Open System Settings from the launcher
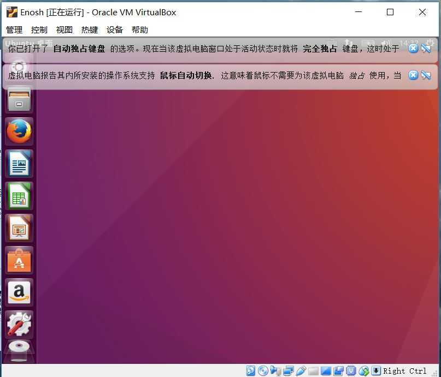The width and height of the screenshot is (441, 377). (19, 325)
